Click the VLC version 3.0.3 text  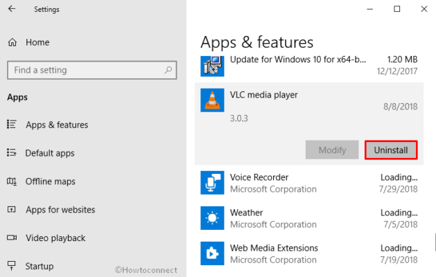coord(239,118)
